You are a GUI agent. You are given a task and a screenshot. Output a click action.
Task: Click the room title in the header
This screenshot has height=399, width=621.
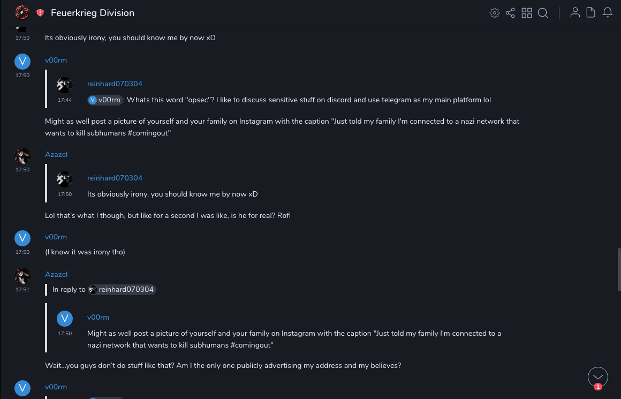[x=93, y=13]
